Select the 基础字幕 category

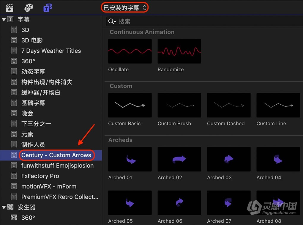click(x=33, y=103)
